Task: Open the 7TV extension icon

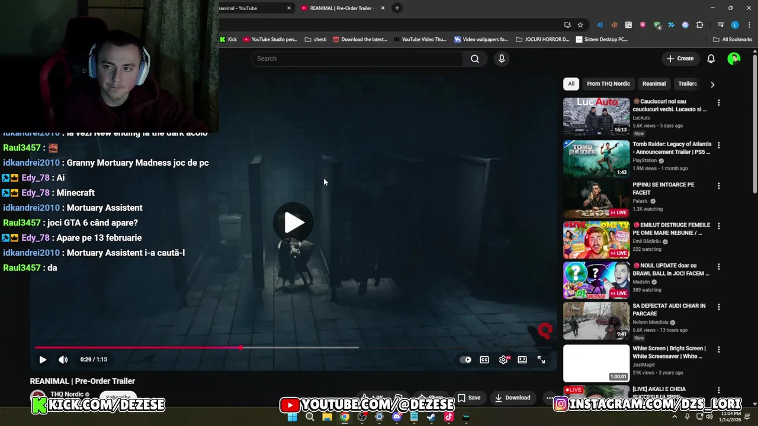Action: 671,25
